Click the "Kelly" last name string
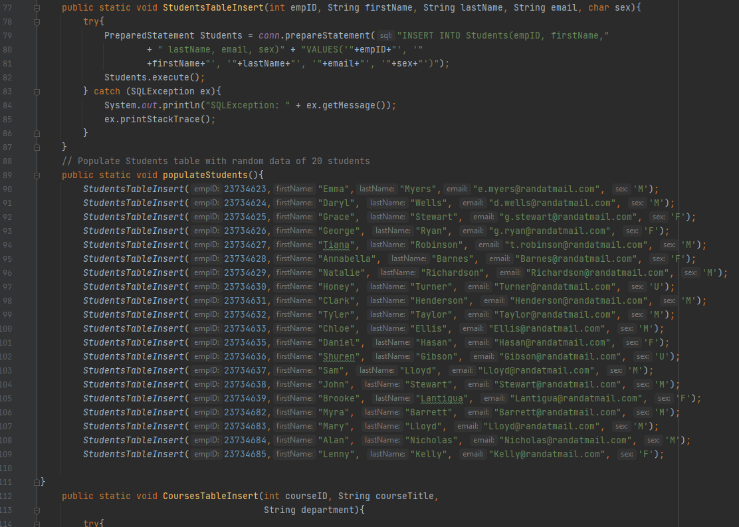Viewport: 739px width, 527px height. pyautogui.click(x=429, y=454)
